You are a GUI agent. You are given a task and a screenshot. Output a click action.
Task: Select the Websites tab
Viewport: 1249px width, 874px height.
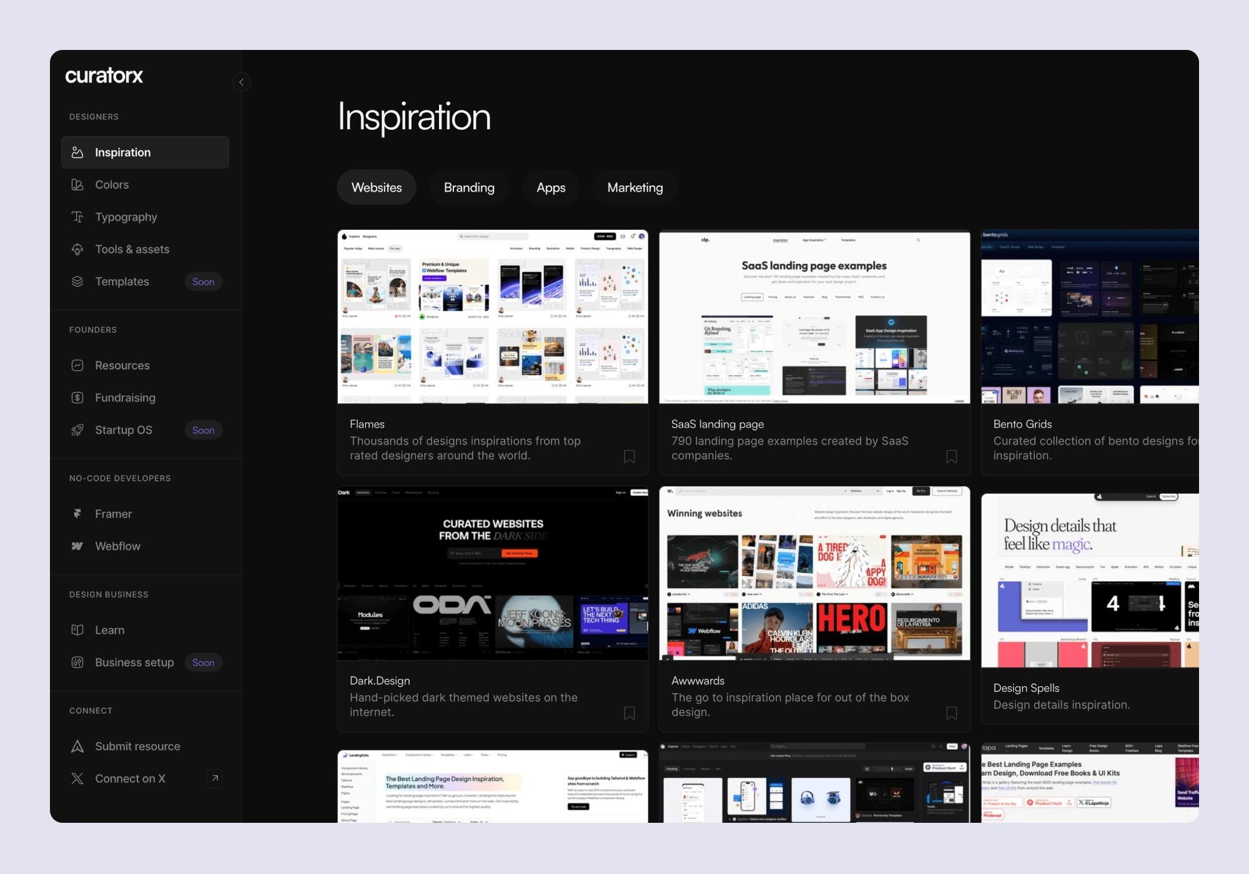coord(377,187)
